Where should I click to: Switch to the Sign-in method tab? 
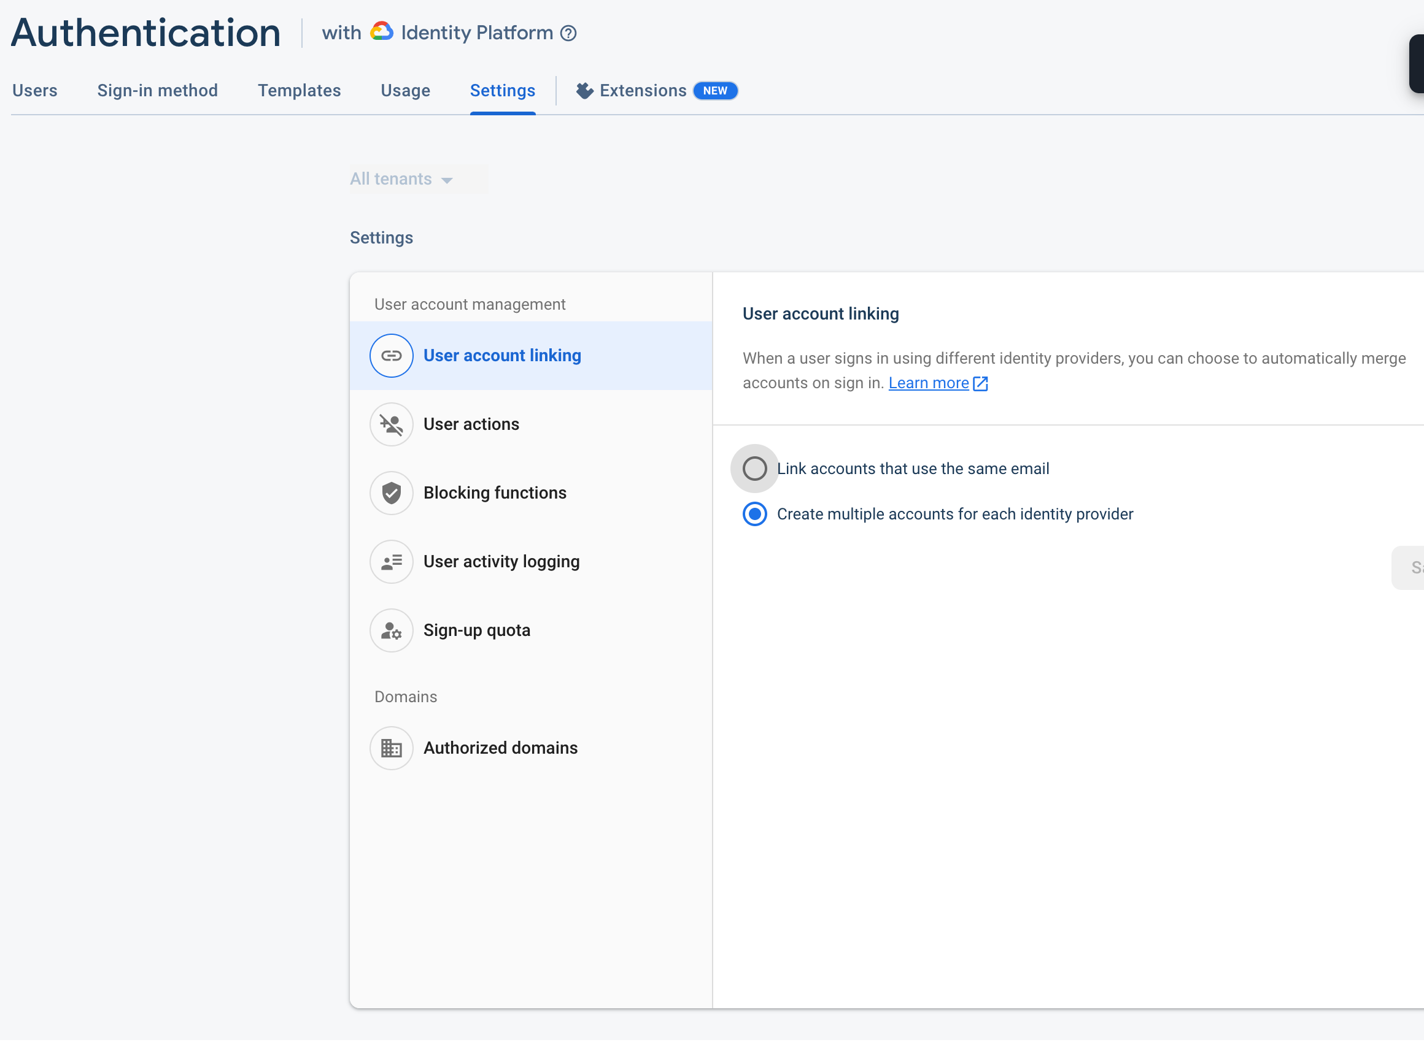[x=158, y=91]
